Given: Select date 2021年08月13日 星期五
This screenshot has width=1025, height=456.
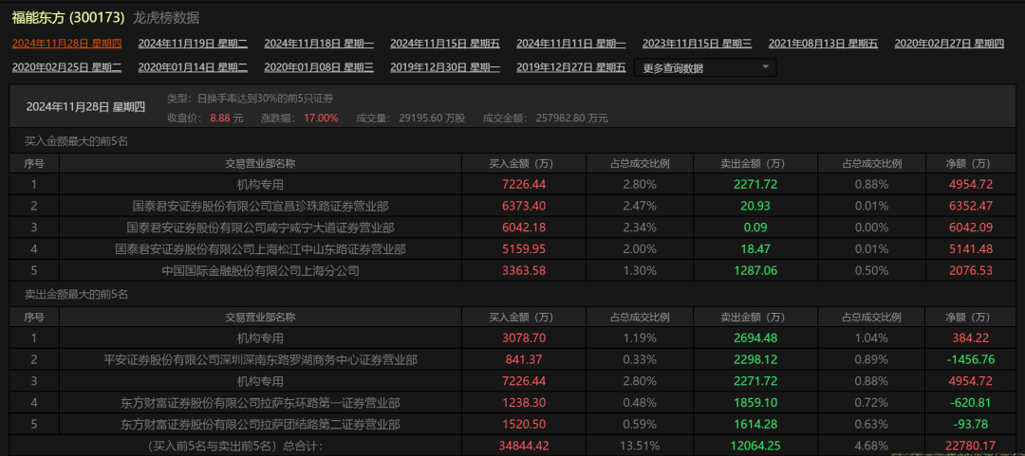Looking at the screenshot, I should click(823, 44).
